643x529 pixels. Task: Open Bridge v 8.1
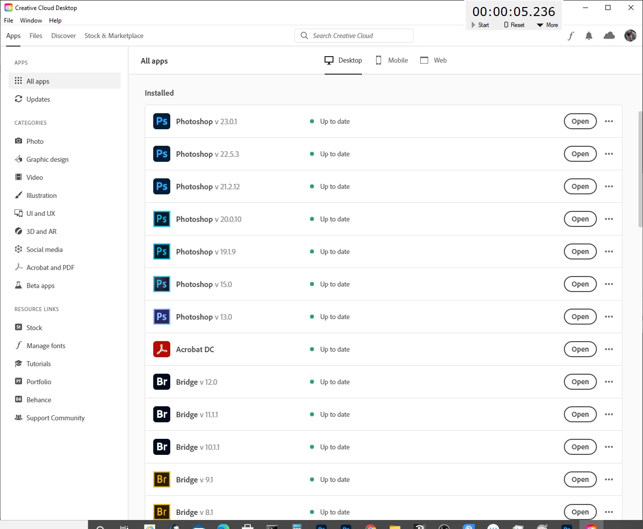[580, 512]
